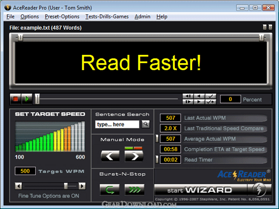279x209 pixels.
Task: Click the left triangle back icon
Action: (199, 96)
